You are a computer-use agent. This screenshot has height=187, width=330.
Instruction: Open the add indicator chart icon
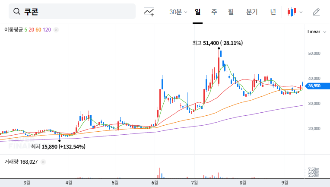pos(149,12)
